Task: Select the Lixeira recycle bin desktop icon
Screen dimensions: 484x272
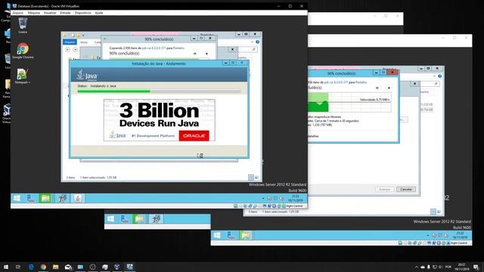Action: pos(23,26)
